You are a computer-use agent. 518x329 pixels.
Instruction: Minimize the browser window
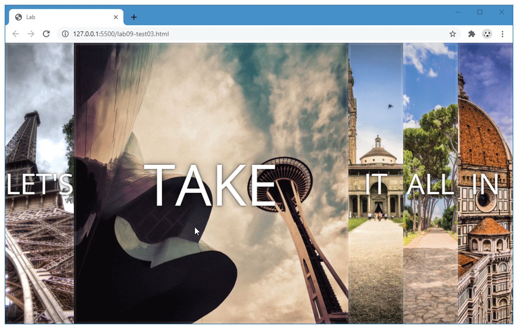[x=458, y=12]
